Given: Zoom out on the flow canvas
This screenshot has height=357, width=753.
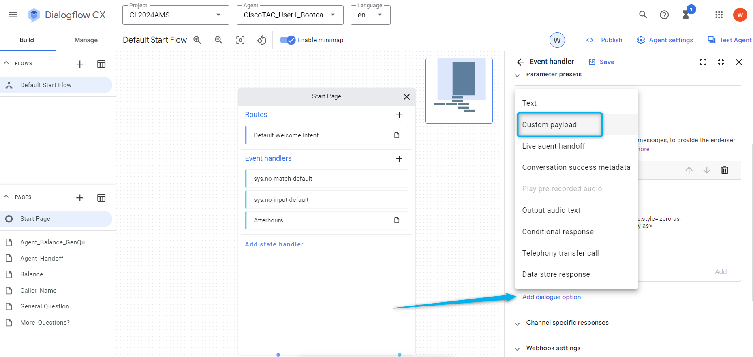Looking at the screenshot, I should [x=219, y=40].
